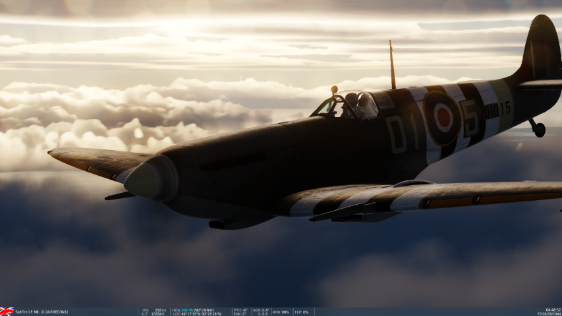Click the FLP 0% flaps indicator

(x=302, y=311)
